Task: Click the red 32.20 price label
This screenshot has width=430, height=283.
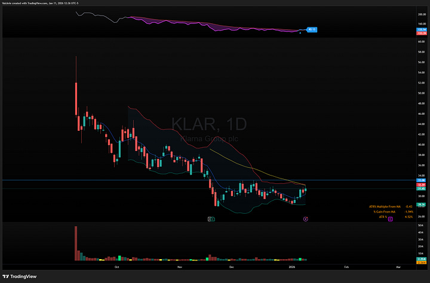Action: [x=421, y=185]
